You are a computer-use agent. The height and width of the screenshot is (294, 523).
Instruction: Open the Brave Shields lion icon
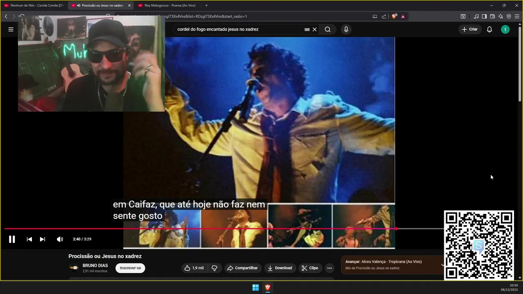tap(394, 16)
